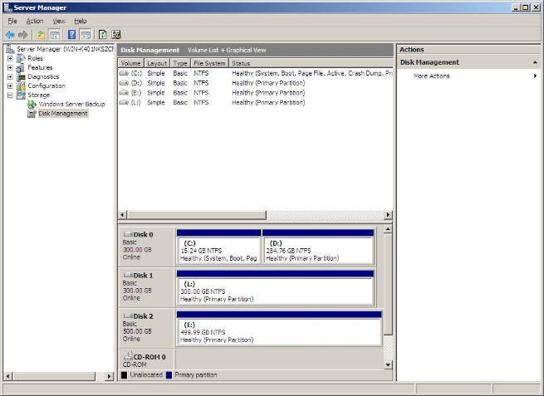
Task: Click the drive icon for volume (L:)
Action: coord(124,102)
